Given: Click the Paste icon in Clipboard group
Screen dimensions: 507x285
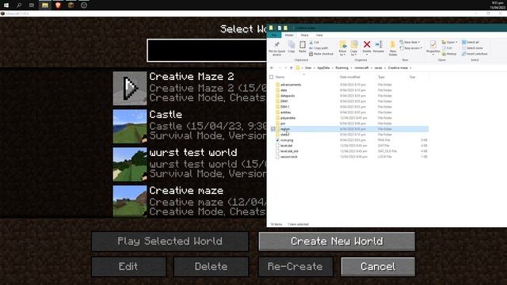Looking at the screenshot, I should pos(303,47).
